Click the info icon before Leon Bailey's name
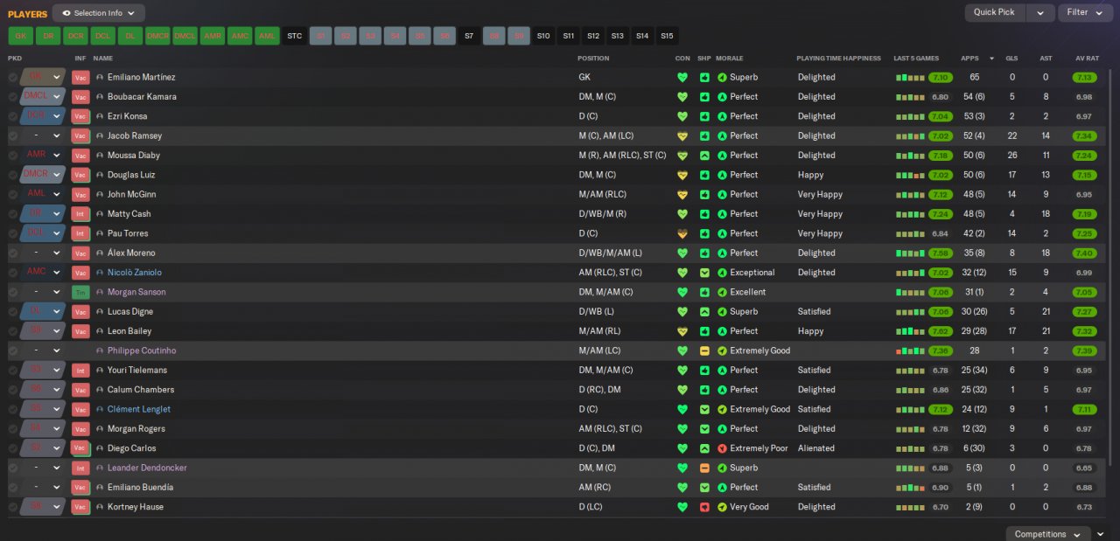1120x541 pixels. coord(100,331)
